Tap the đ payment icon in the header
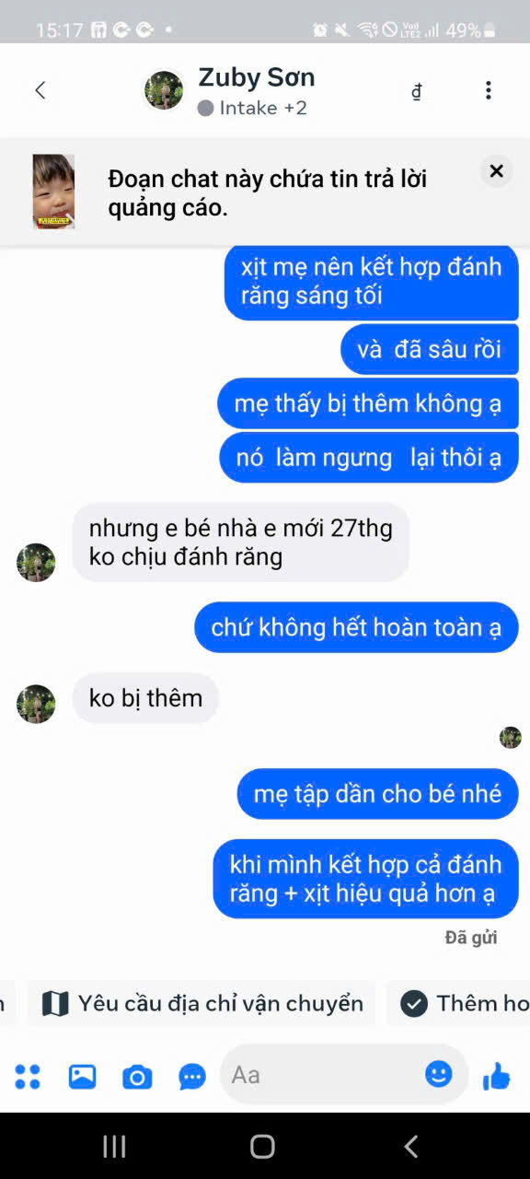The image size is (530, 1179). (417, 90)
